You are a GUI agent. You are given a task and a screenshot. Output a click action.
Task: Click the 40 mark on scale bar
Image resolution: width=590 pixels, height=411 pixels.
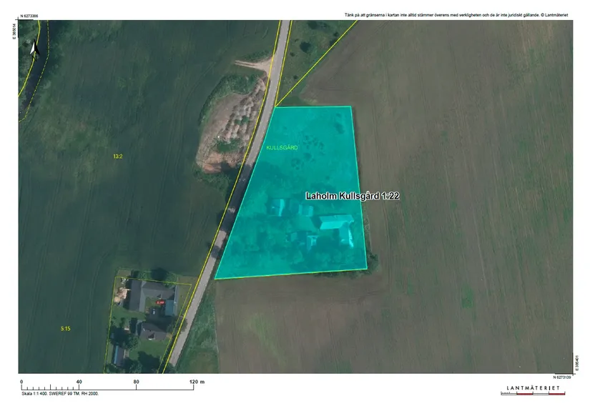(79, 382)
